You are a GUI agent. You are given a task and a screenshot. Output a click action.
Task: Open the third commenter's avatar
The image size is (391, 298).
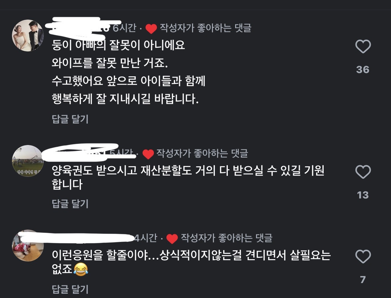(x=28, y=246)
